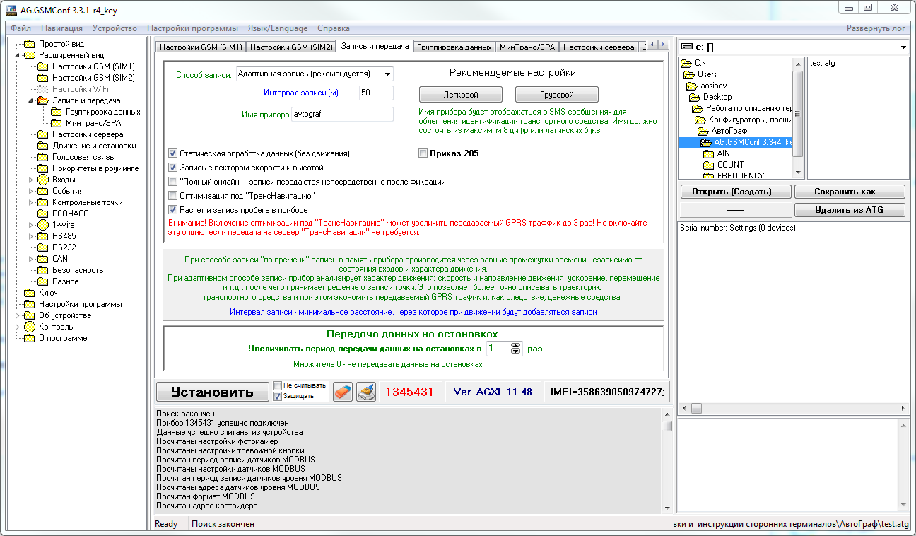The width and height of the screenshot is (916, 536).
Task: Click the AIN folder icon in file browser
Action: point(708,153)
